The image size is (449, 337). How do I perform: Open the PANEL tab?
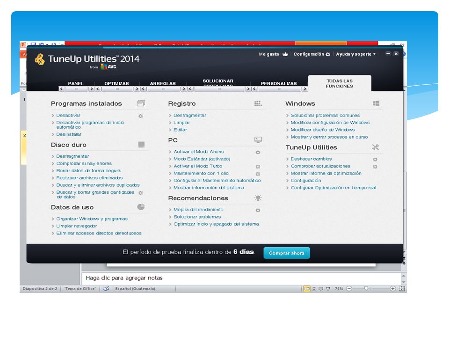(x=76, y=83)
